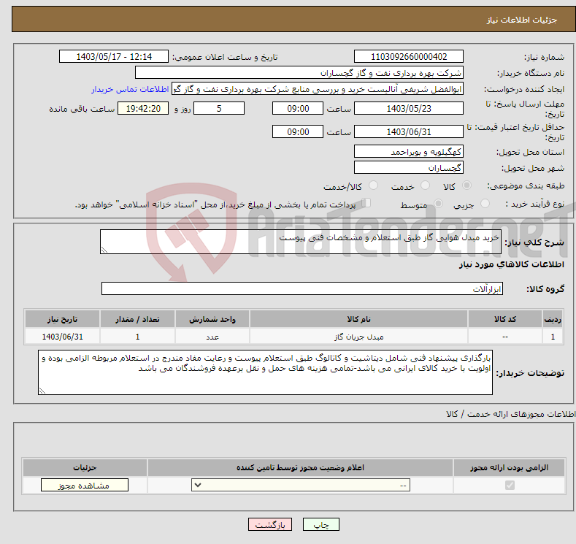Click the تاریخ نیاز column header
Viewport: 576px width, 544px height.
point(63,319)
